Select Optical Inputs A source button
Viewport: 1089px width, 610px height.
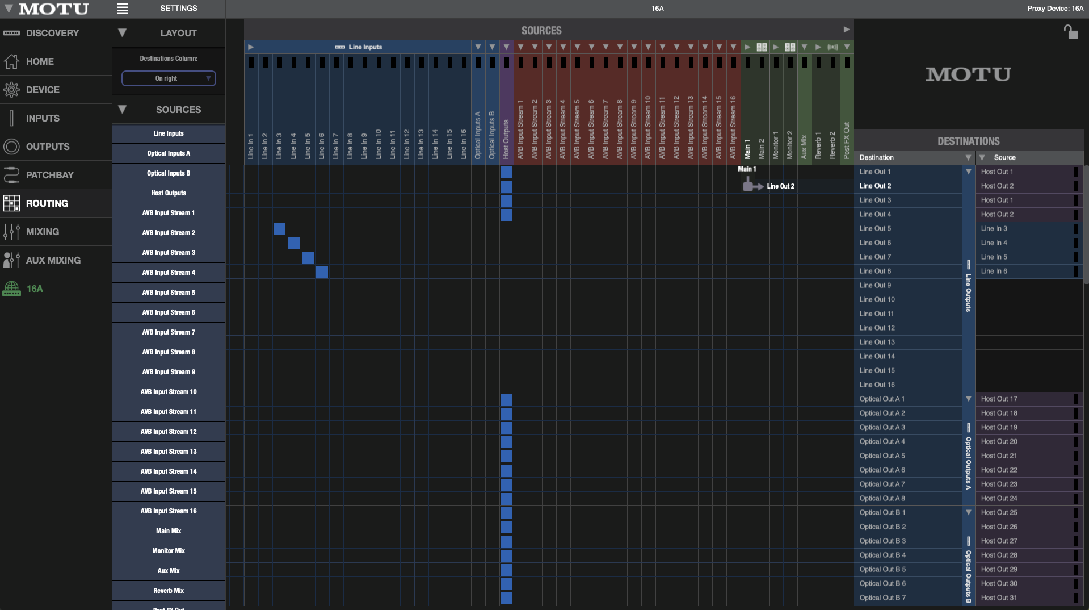pyautogui.click(x=169, y=153)
